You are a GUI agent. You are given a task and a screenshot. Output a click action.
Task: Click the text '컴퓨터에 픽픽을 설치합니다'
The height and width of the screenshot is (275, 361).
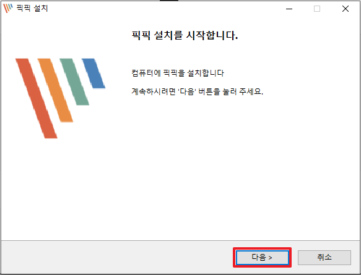[x=178, y=73]
